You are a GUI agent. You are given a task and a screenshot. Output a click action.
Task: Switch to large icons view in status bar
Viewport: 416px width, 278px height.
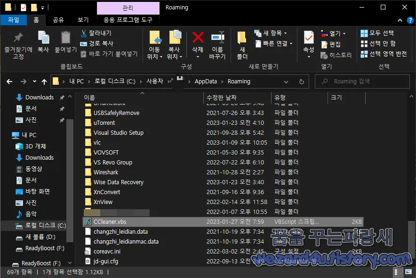pyautogui.click(x=408, y=272)
